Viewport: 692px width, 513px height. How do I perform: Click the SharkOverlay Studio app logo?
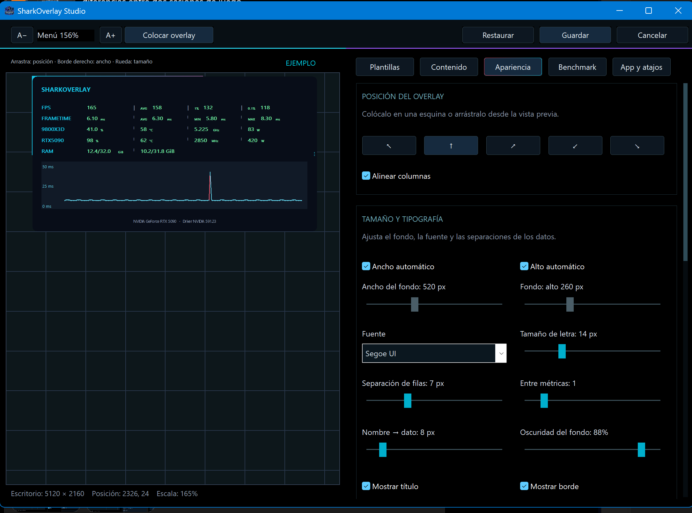[9, 11]
